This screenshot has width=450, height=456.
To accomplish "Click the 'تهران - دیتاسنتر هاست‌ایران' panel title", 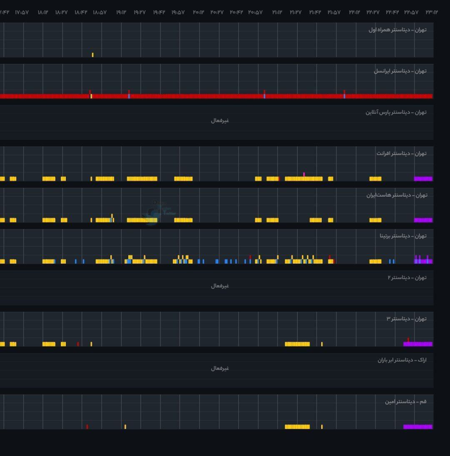I will tap(397, 195).
